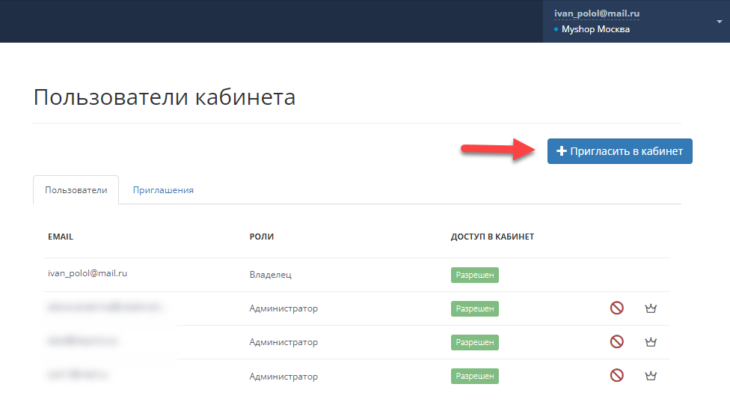Viewport: 730px width, 408px height.
Task: Expand the account menu caret arrow
Action: pyautogui.click(x=719, y=22)
